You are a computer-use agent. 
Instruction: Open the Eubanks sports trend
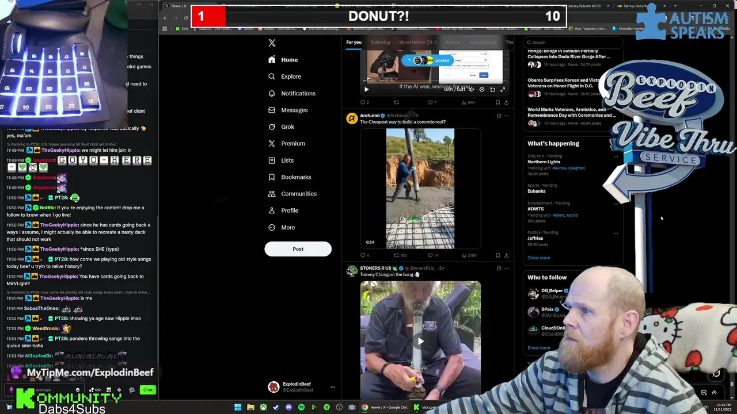pyautogui.click(x=536, y=191)
